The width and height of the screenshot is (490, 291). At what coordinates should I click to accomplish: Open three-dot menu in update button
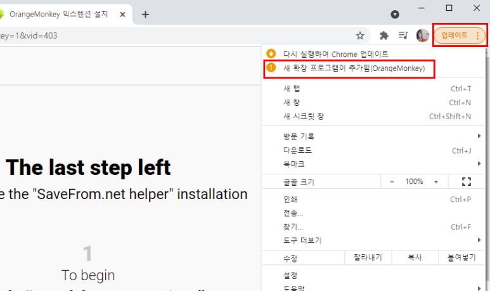point(477,36)
